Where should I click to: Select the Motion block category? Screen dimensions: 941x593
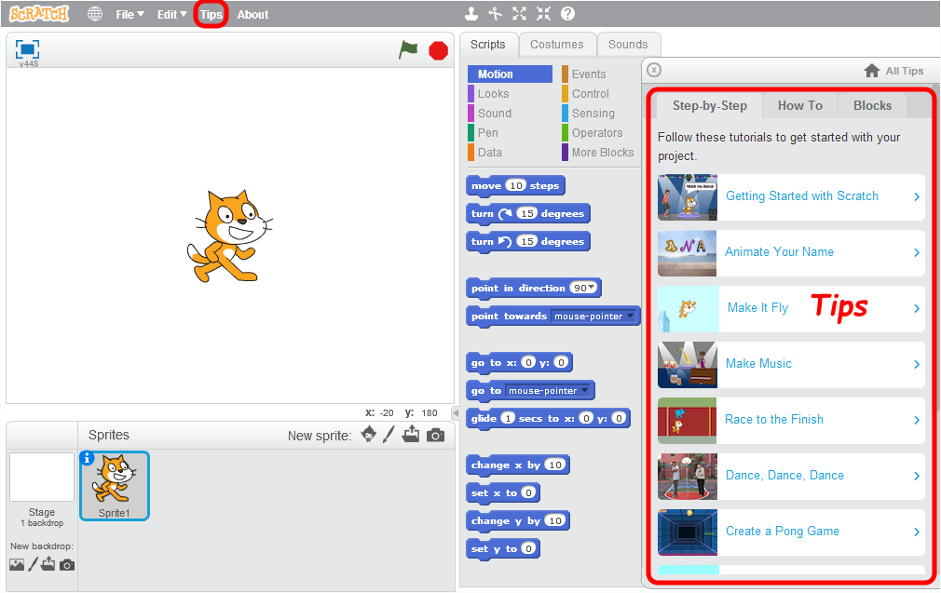click(511, 74)
